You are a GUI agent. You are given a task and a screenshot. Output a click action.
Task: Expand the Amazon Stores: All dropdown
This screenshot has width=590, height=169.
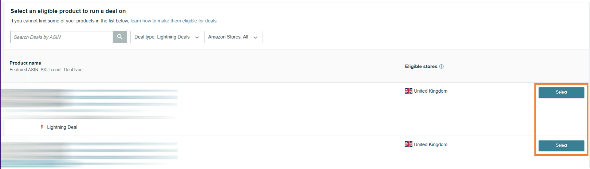tap(233, 37)
